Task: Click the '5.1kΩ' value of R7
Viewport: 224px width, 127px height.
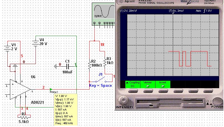Action: click(x=24, y=122)
